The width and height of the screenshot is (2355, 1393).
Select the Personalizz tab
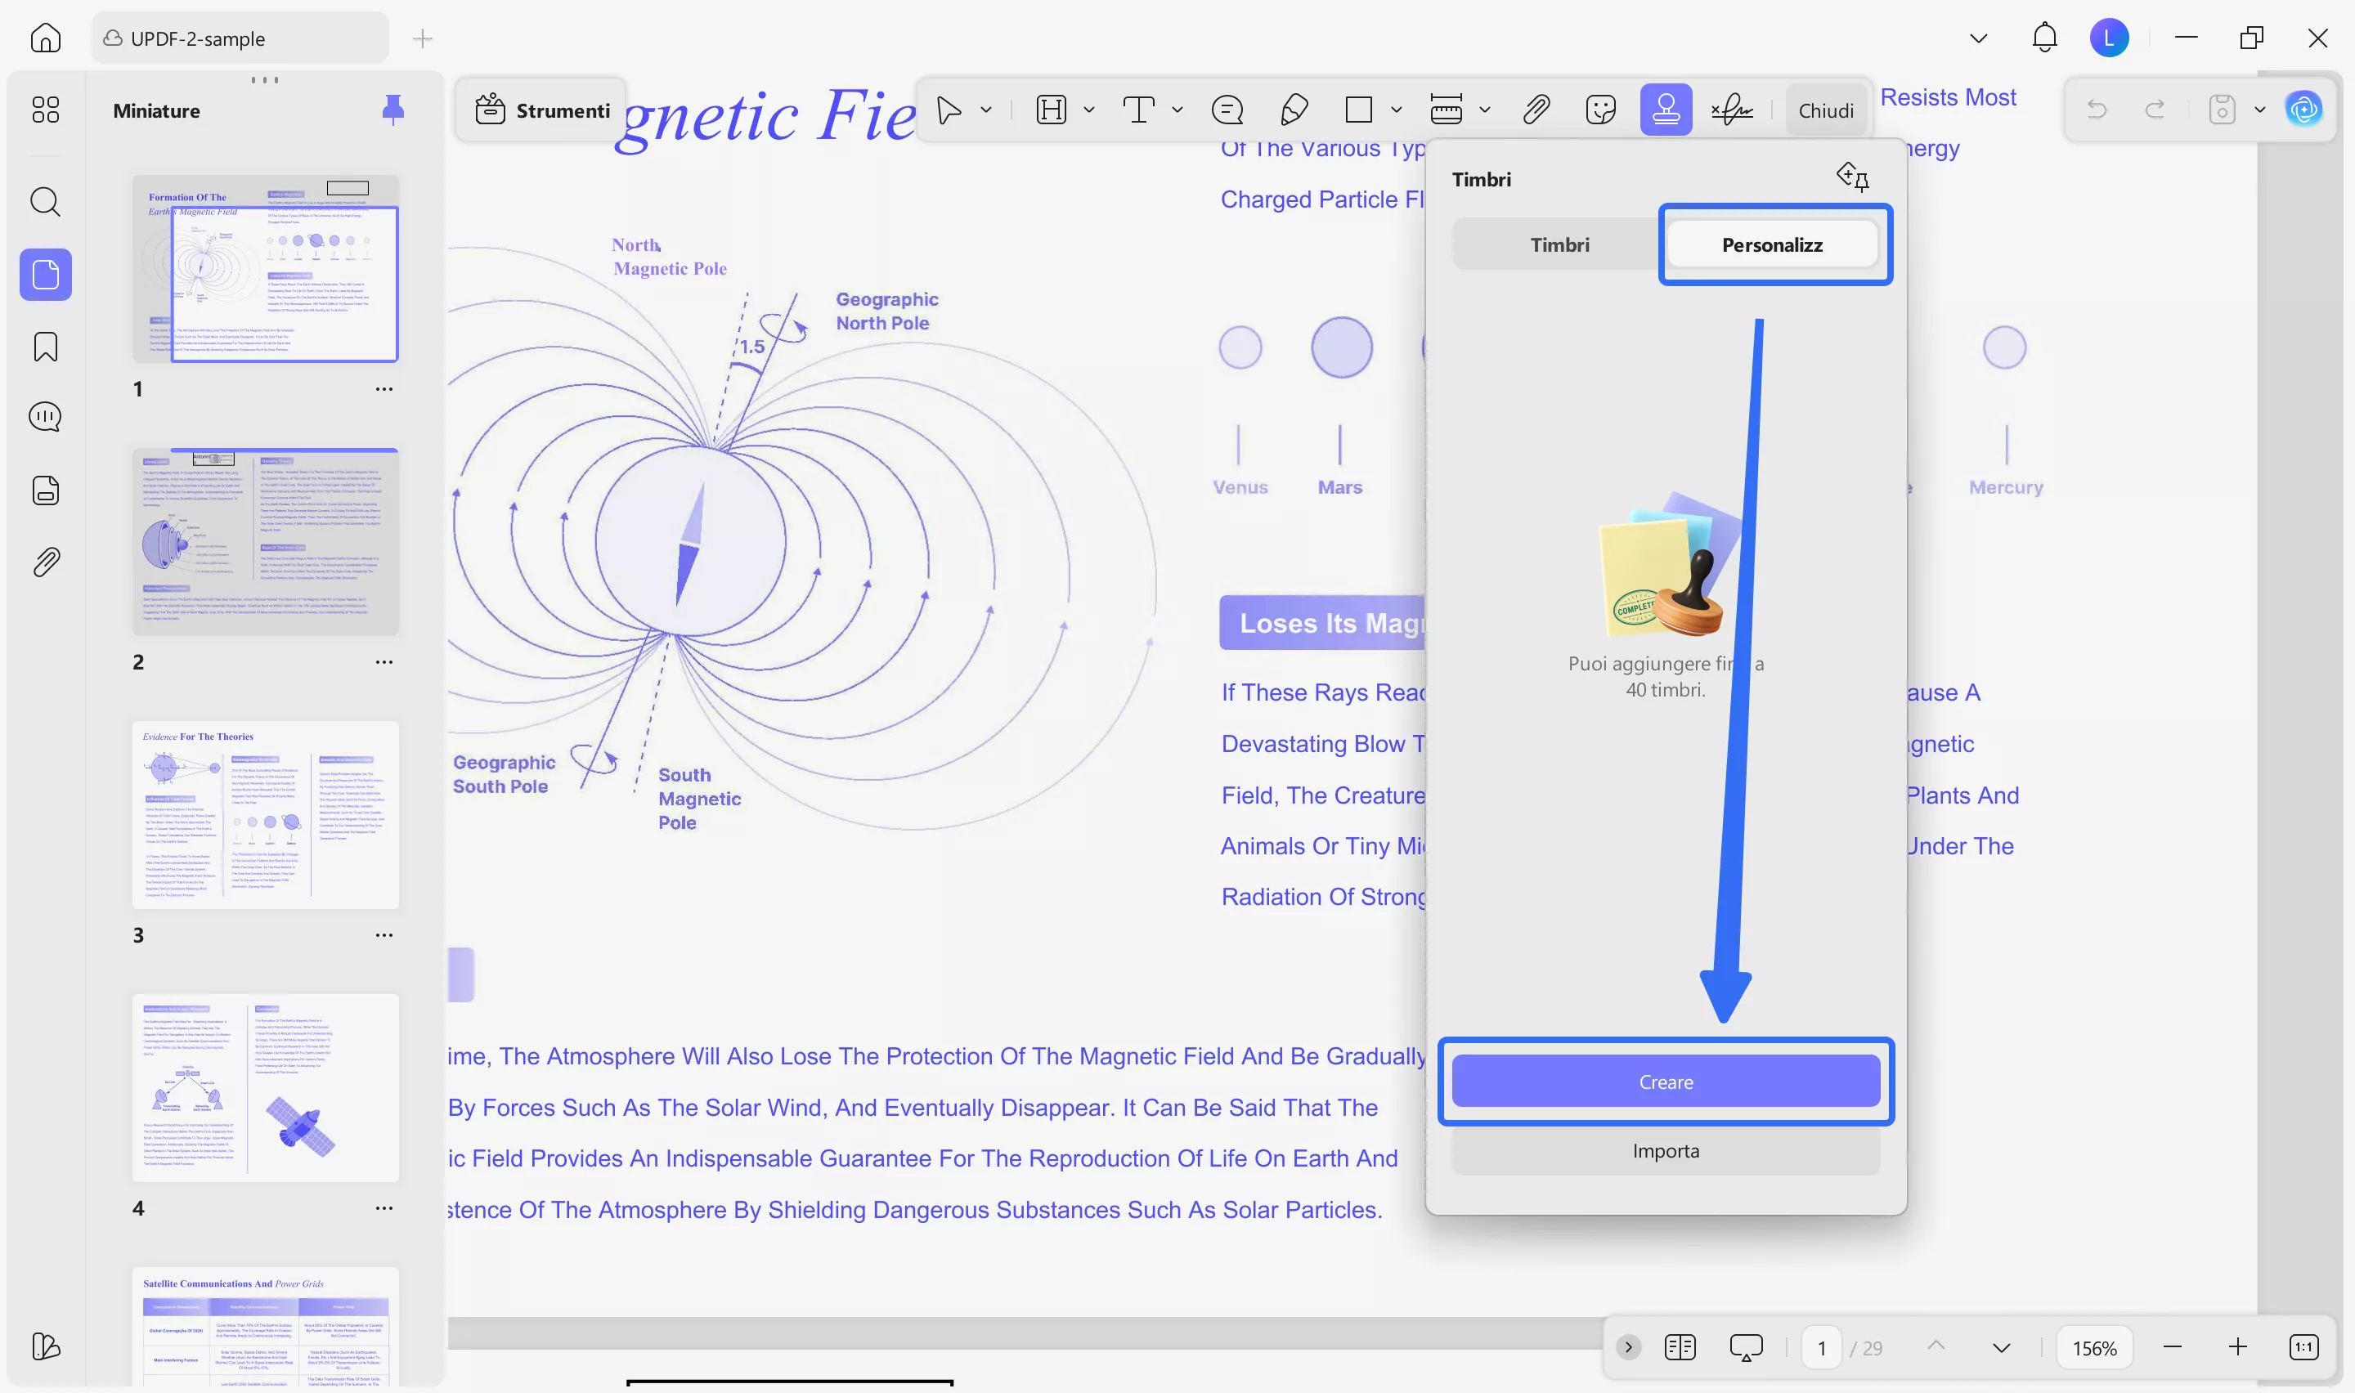1771,244
